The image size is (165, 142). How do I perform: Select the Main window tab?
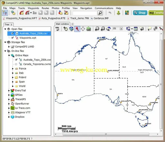click(63, 24)
